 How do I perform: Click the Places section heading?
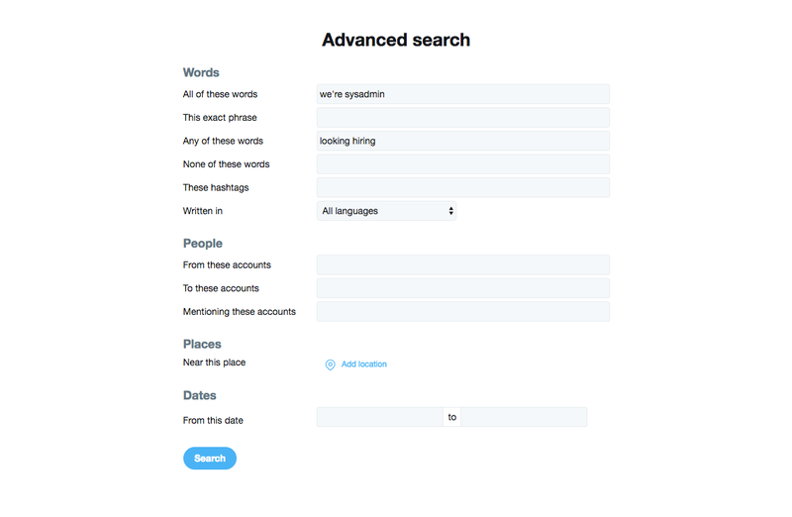click(x=202, y=344)
